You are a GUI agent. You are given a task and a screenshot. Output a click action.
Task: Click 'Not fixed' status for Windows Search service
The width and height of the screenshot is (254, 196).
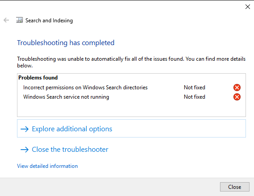pyautogui.click(x=195, y=97)
